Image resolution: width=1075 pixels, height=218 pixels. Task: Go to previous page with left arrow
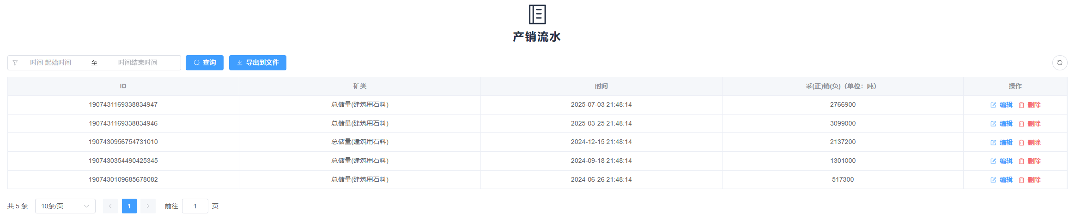point(110,206)
